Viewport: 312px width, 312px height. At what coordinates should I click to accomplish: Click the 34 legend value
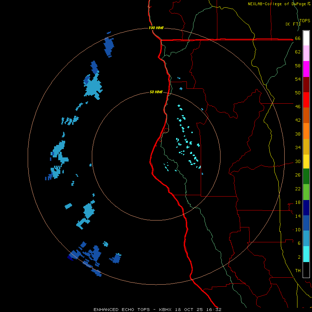click(x=298, y=148)
